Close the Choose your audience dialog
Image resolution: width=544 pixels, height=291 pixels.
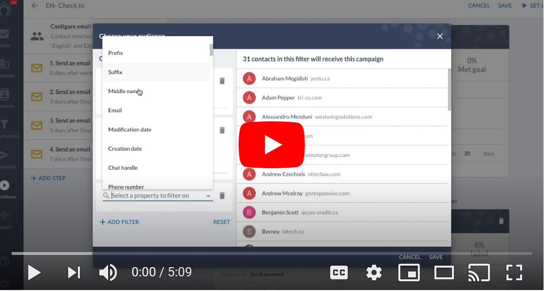440,36
